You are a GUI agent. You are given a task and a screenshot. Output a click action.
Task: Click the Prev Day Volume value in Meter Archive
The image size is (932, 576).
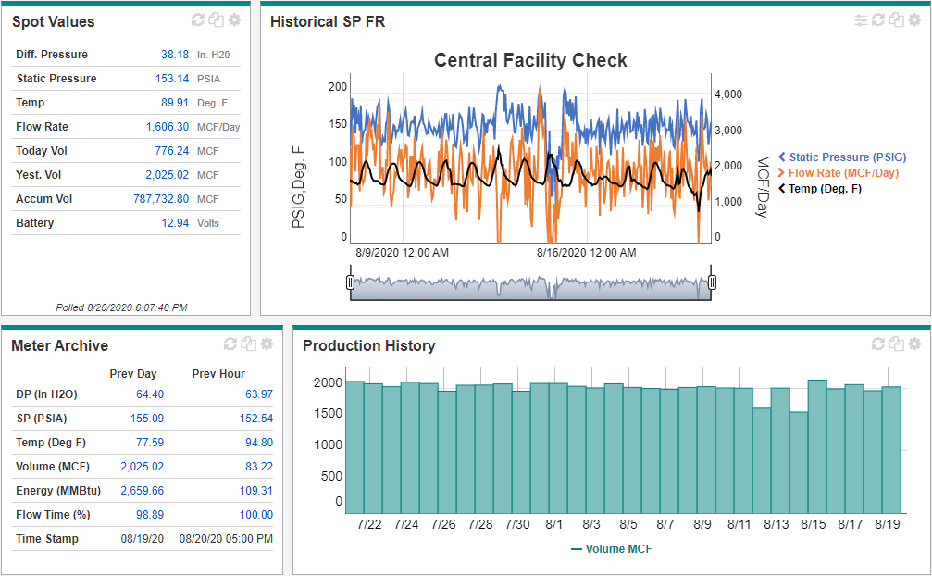tap(142, 467)
